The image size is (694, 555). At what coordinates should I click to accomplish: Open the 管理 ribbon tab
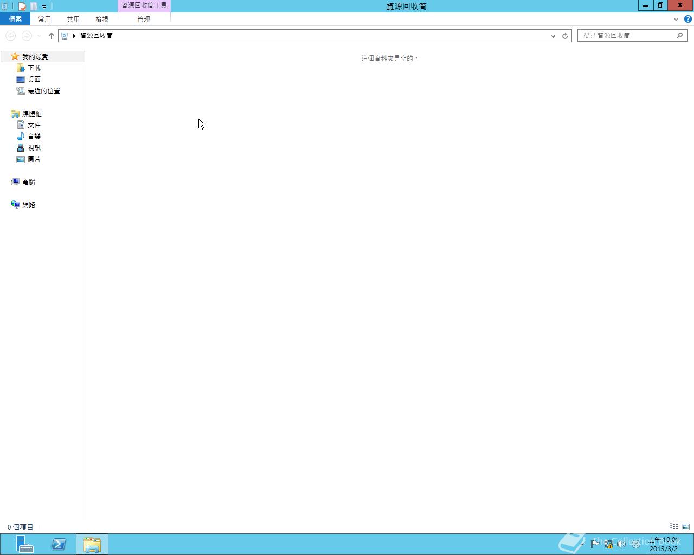coord(144,19)
